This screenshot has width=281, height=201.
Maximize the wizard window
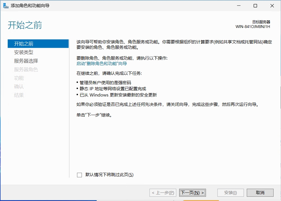[x=255, y=6]
